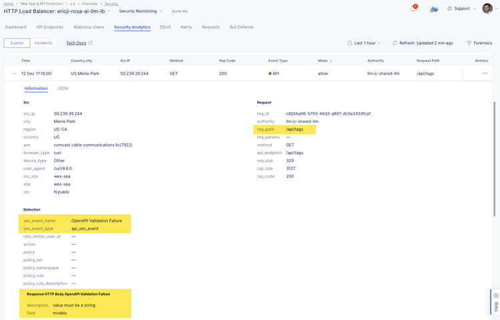This screenshot has width=500, height=320.
Task: Switch to Events view toggle
Action: tap(17, 43)
